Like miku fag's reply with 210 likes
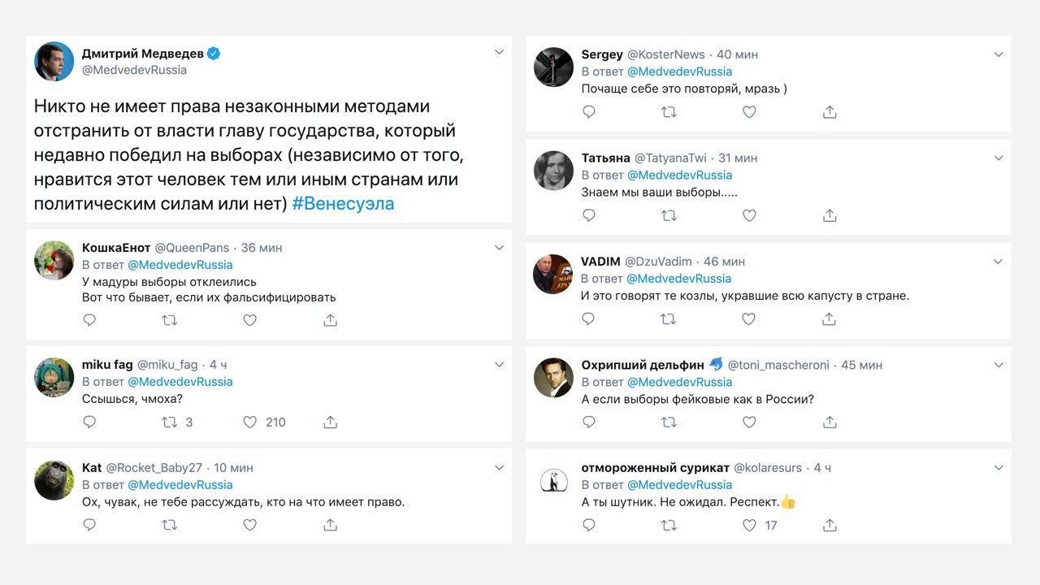This screenshot has height=585, width=1040. tap(250, 422)
